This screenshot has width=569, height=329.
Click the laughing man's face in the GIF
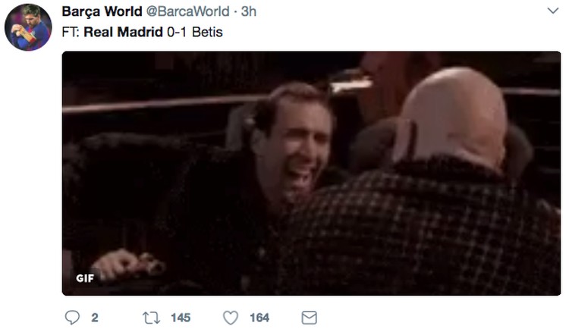pos(294,145)
